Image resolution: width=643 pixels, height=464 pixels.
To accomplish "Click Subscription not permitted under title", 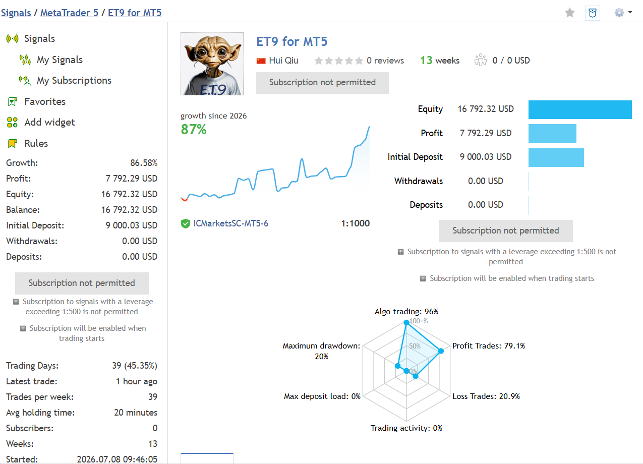I will (x=322, y=83).
